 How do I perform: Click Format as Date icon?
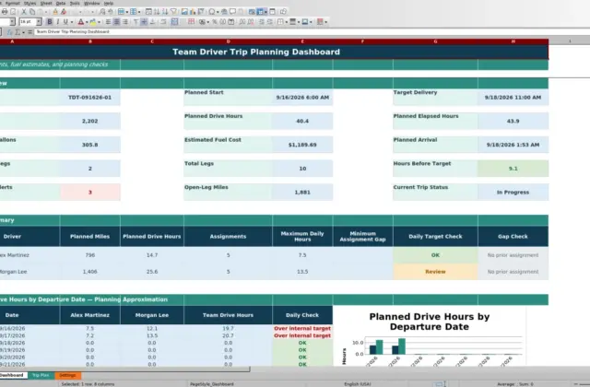(231, 22)
